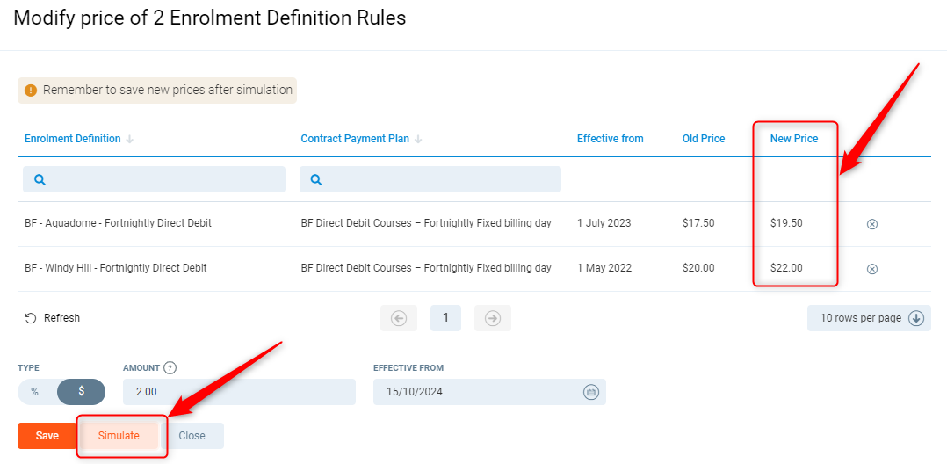Open the calendar picker for Effective From
Viewport: 947px width, 464px height.
[x=591, y=392]
